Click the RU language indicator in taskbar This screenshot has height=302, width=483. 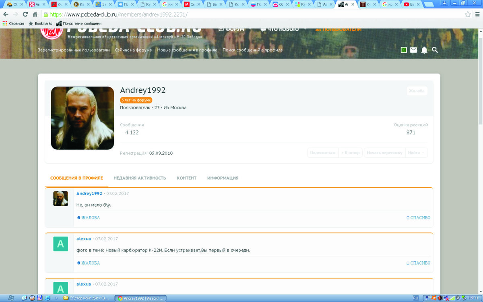coord(415,298)
